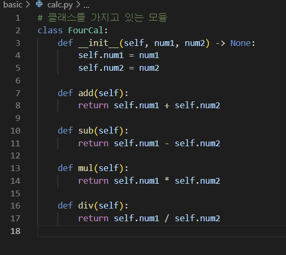
Task: Click the __init__ method name
Action: coord(99,43)
